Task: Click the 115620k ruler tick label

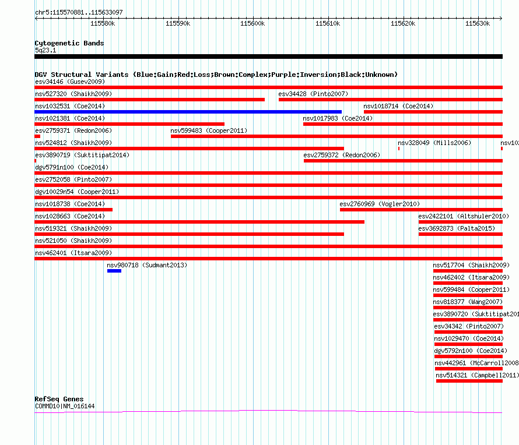Action: (403, 23)
